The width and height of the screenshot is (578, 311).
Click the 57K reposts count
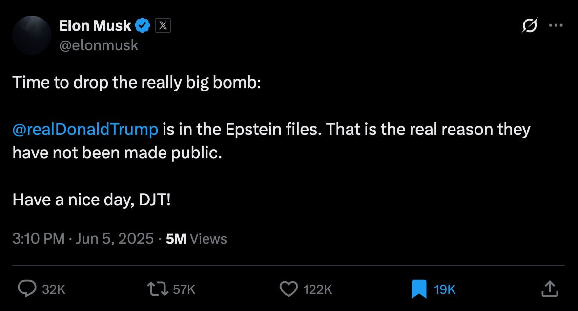[x=184, y=289]
